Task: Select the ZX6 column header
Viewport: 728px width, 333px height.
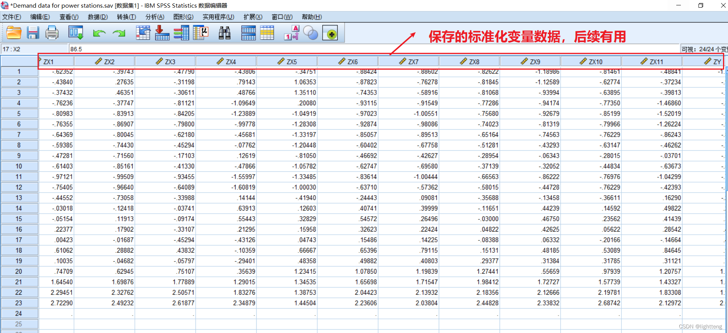Action: 348,62
